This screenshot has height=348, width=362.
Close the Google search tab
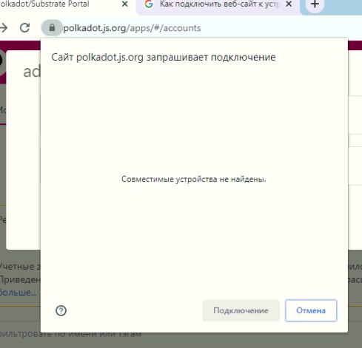[289, 4]
